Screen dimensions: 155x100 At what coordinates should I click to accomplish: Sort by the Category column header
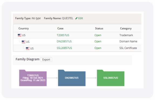click(126, 28)
